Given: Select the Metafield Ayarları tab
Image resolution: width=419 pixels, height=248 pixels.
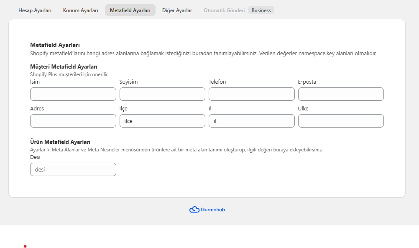Looking at the screenshot, I should (130, 10).
